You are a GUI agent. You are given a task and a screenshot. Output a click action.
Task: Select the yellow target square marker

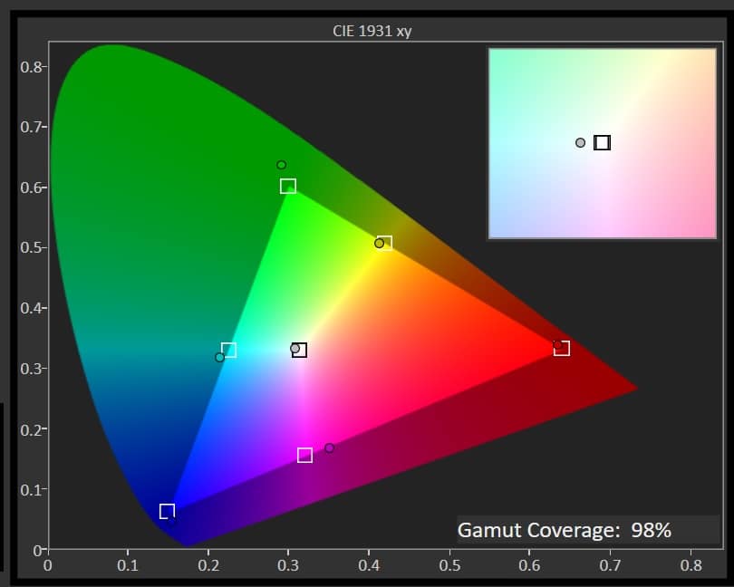click(x=384, y=243)
